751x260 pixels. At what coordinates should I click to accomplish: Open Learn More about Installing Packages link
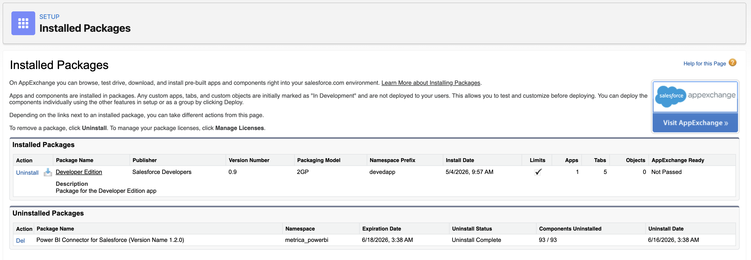click(431, 83)
